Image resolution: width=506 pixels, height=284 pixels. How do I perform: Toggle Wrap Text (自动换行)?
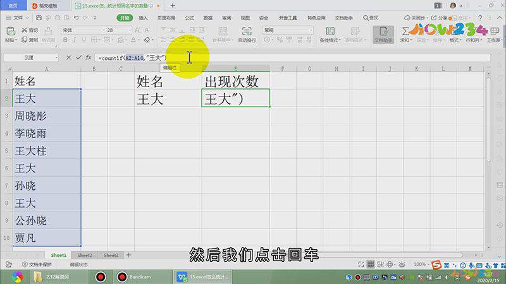247,35
